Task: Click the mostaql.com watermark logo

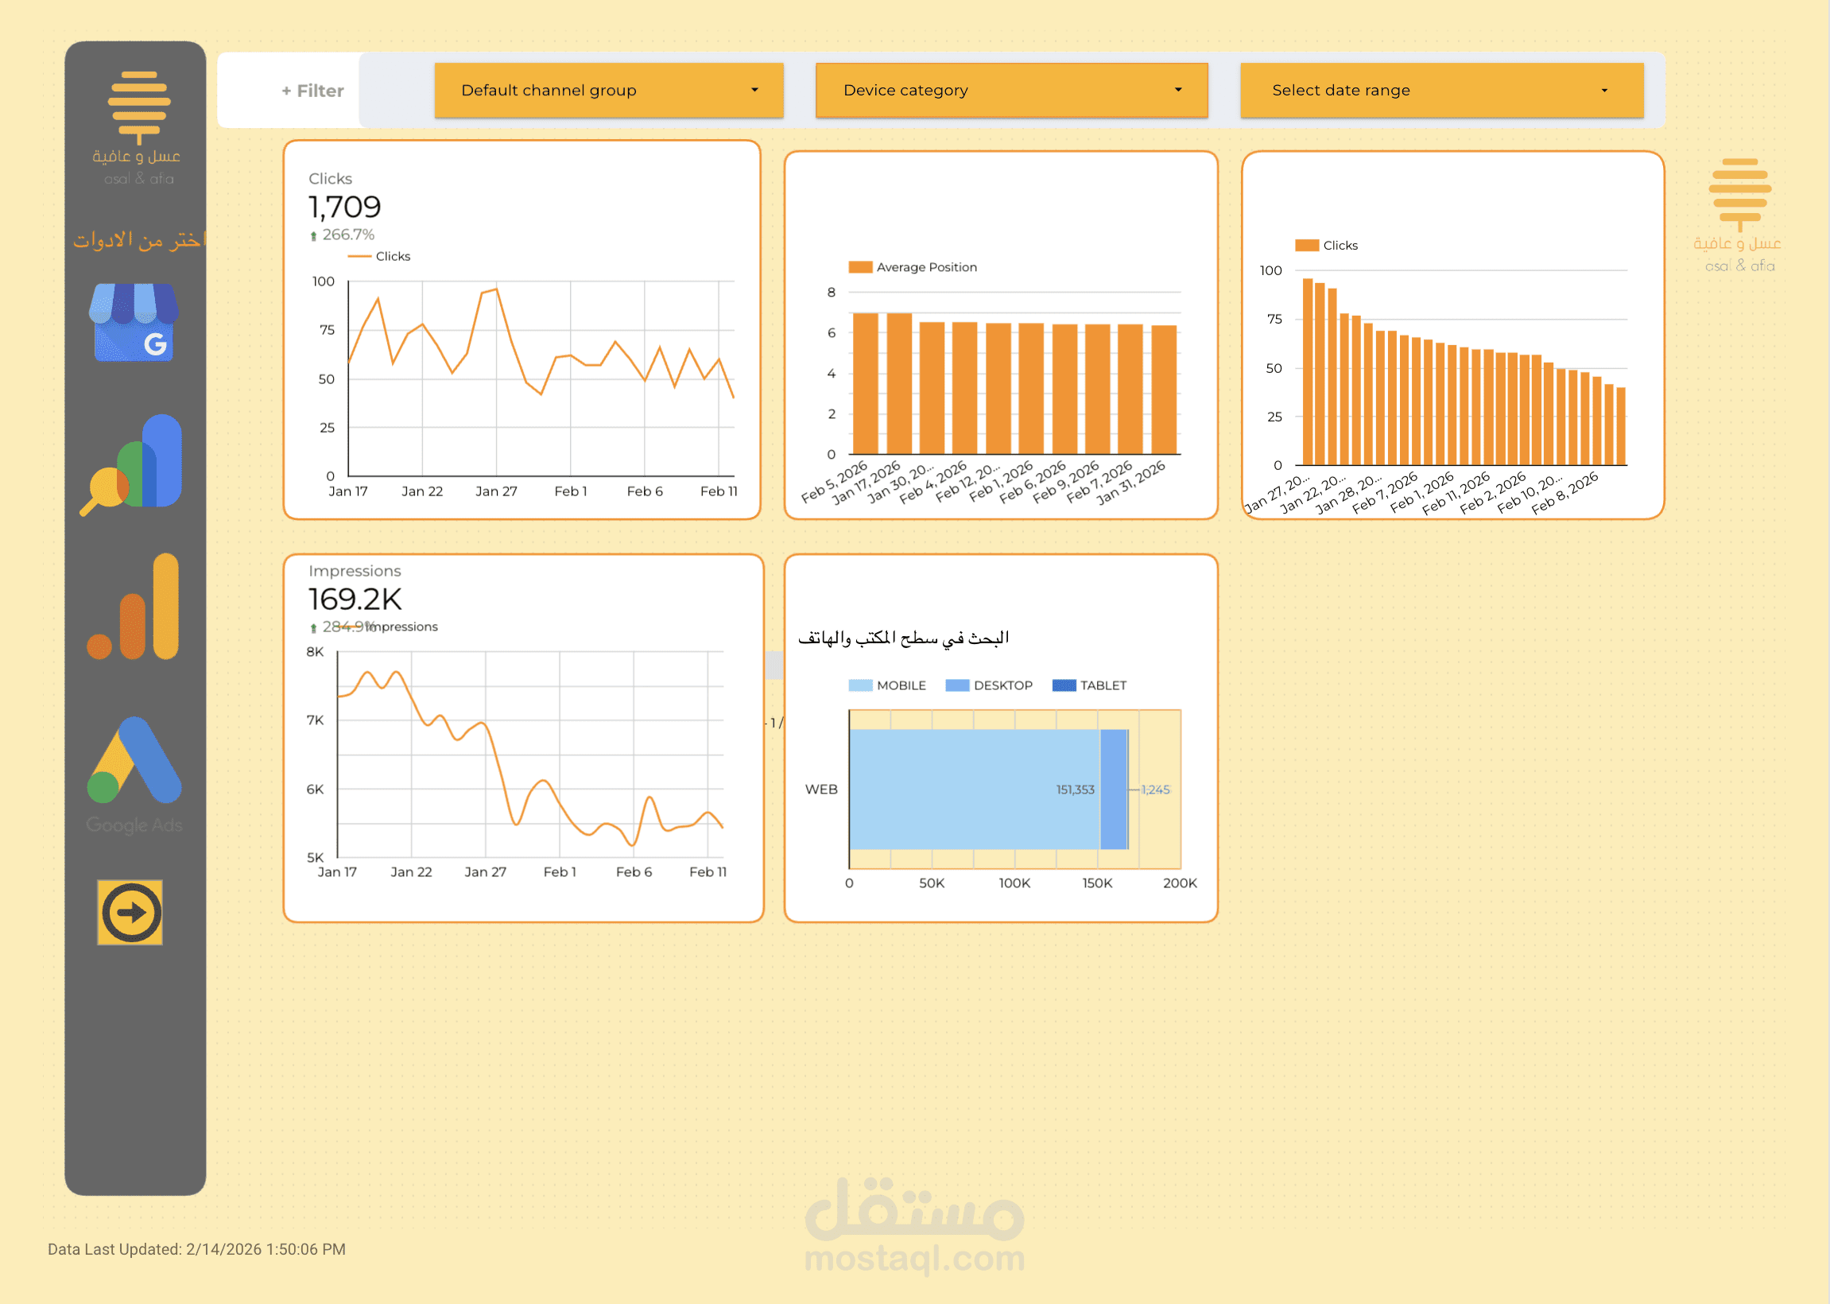Action: coord(914,1226)
